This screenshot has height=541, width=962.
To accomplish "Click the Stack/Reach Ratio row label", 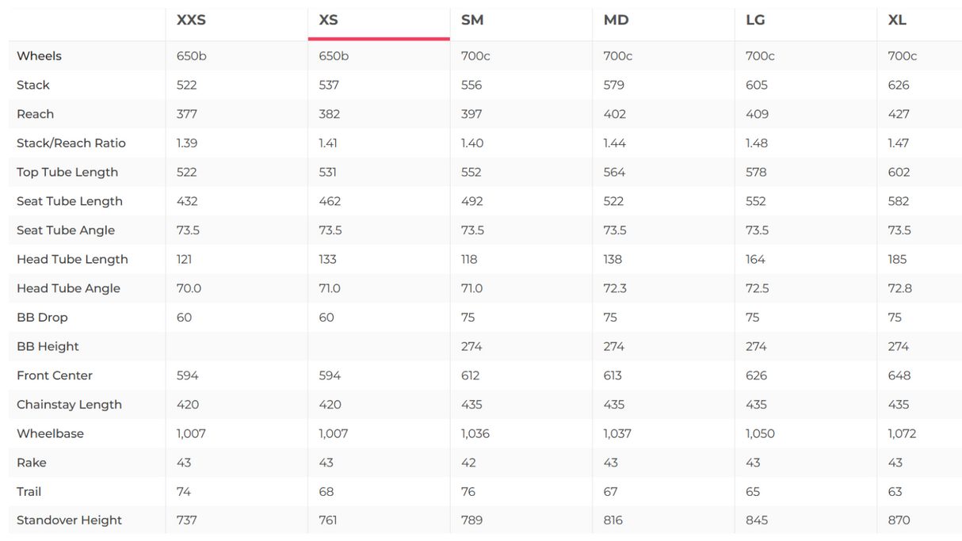I will click(71, 143).
